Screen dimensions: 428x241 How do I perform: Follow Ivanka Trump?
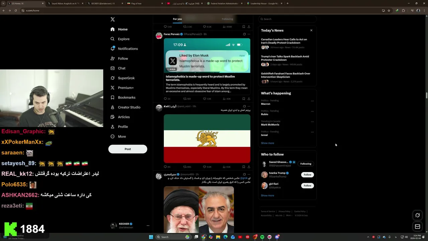coord(307,175)
